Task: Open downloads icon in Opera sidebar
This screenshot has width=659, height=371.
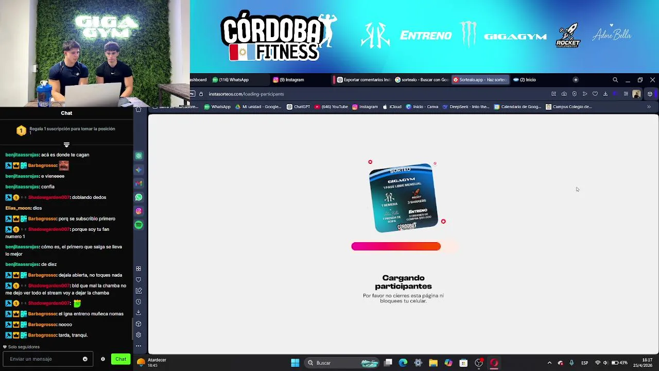Action: click(x=138, y=313)
